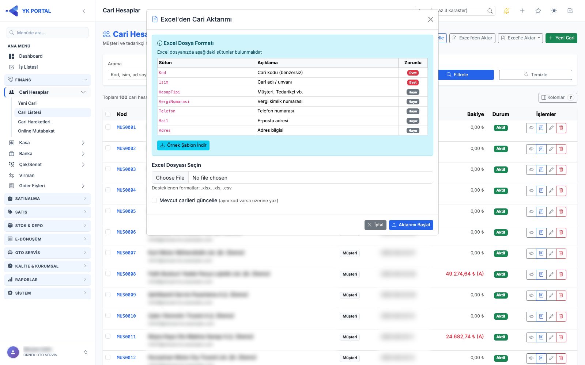
Task: Close the Excel'den Cari Aktarımı dialog
Action: (431, 19)
